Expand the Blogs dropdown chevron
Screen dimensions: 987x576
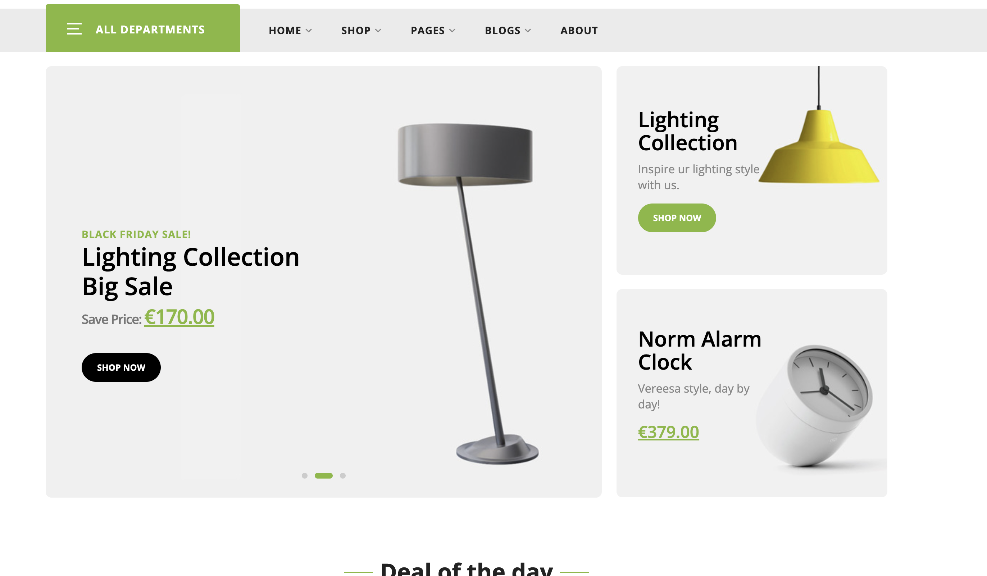click(528, 31)
